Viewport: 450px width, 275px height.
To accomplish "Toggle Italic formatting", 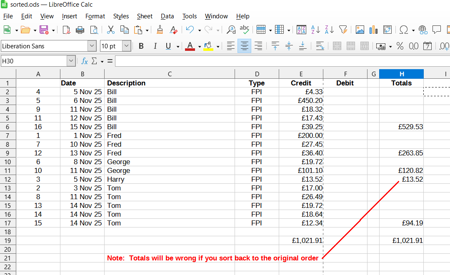I will click(x=155, y=46).
